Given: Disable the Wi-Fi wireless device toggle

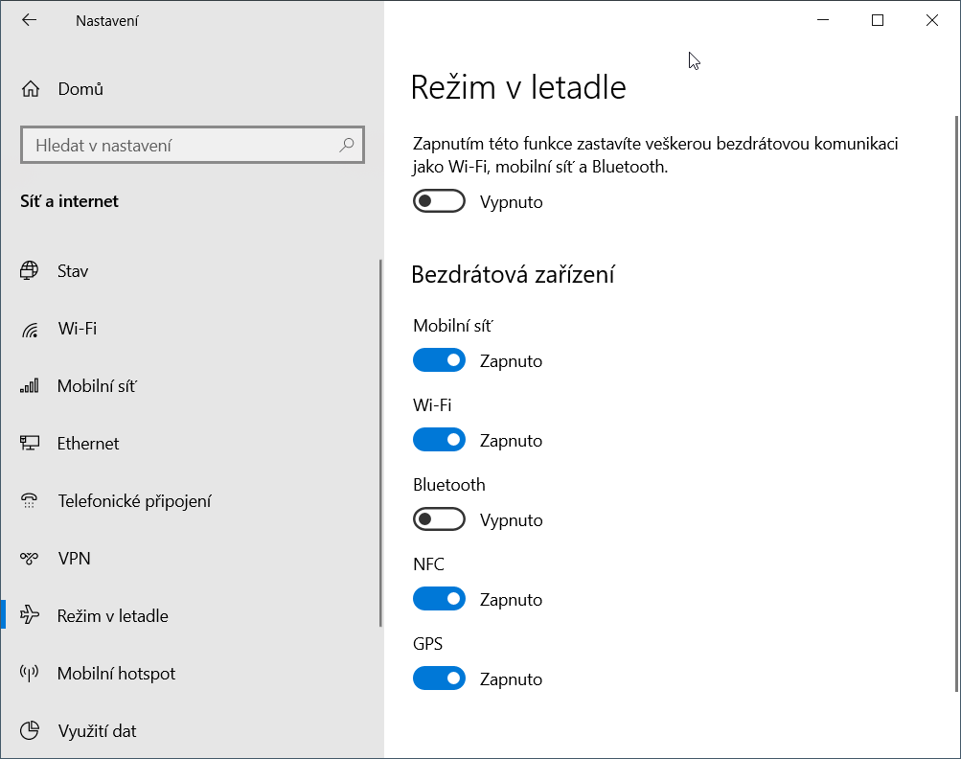Looking at the screenshot, I should point(439,441).
